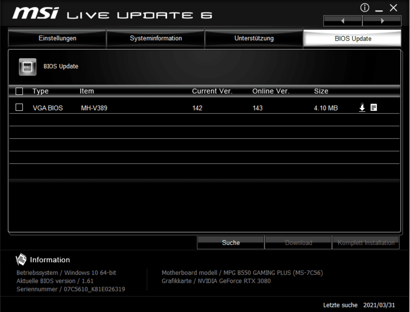Screen dimensions: 410x312
Task: Click the Current Ver. column header
Action: coord(212,91)
